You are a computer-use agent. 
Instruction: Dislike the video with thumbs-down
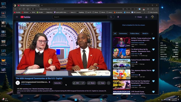83,83
